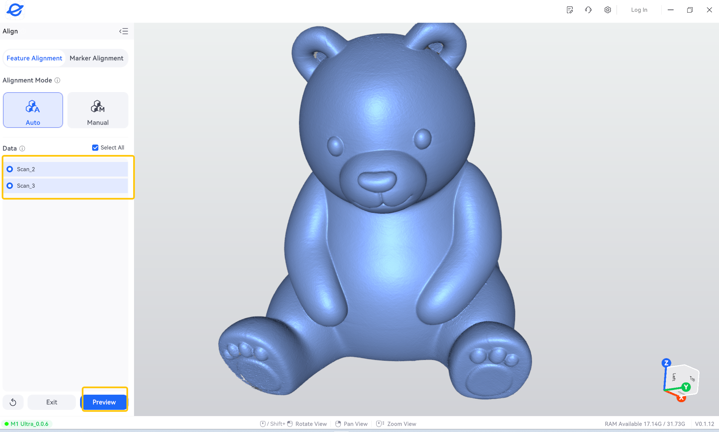This screenshot has width=719, height=432.
Task: Click the Exit button
Action: [x=52, y=402]
